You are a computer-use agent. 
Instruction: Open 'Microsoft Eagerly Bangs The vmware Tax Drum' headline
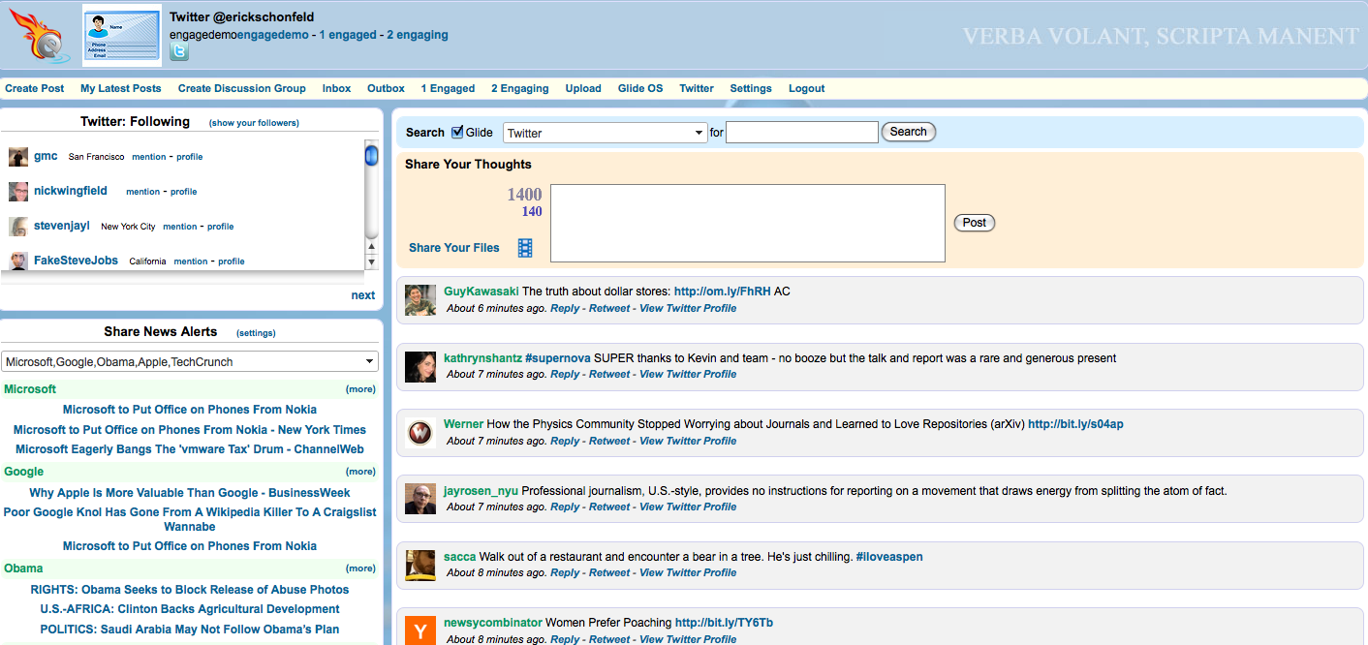190,449
